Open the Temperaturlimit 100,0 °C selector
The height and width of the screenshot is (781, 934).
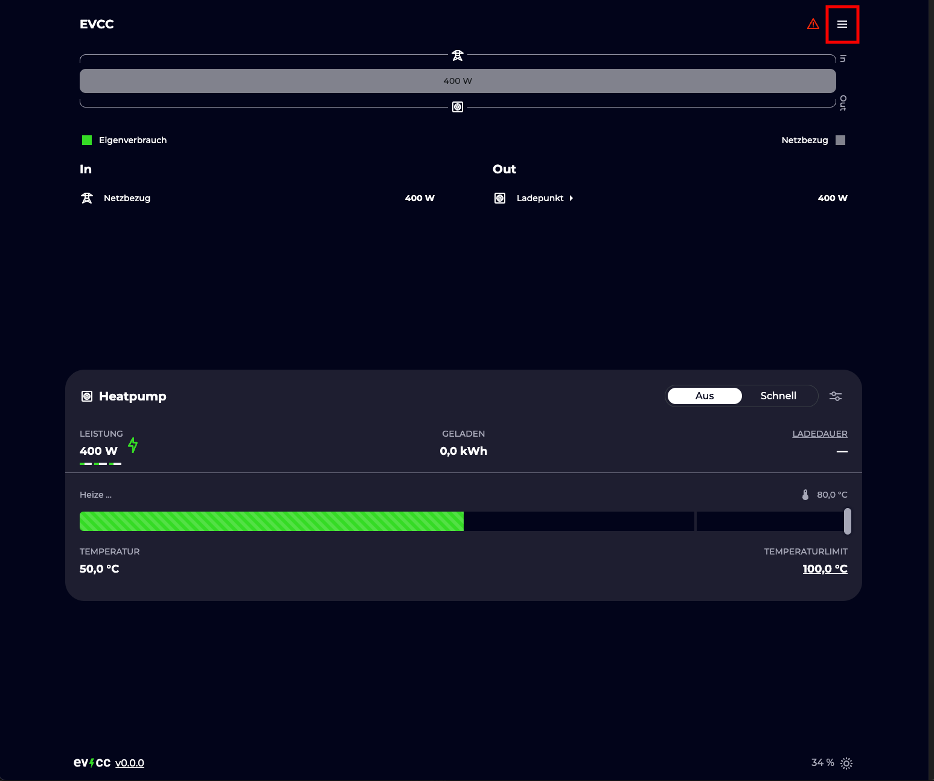(825, 569)
